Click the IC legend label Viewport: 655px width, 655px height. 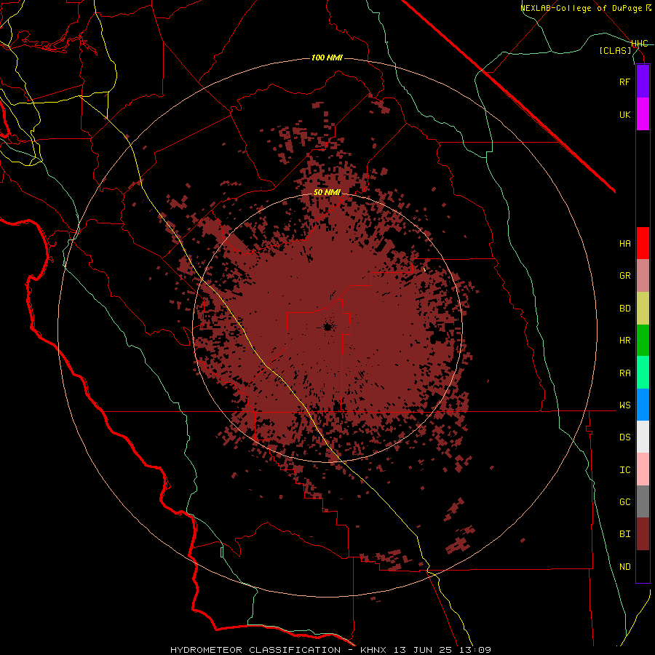pos(624,470)
